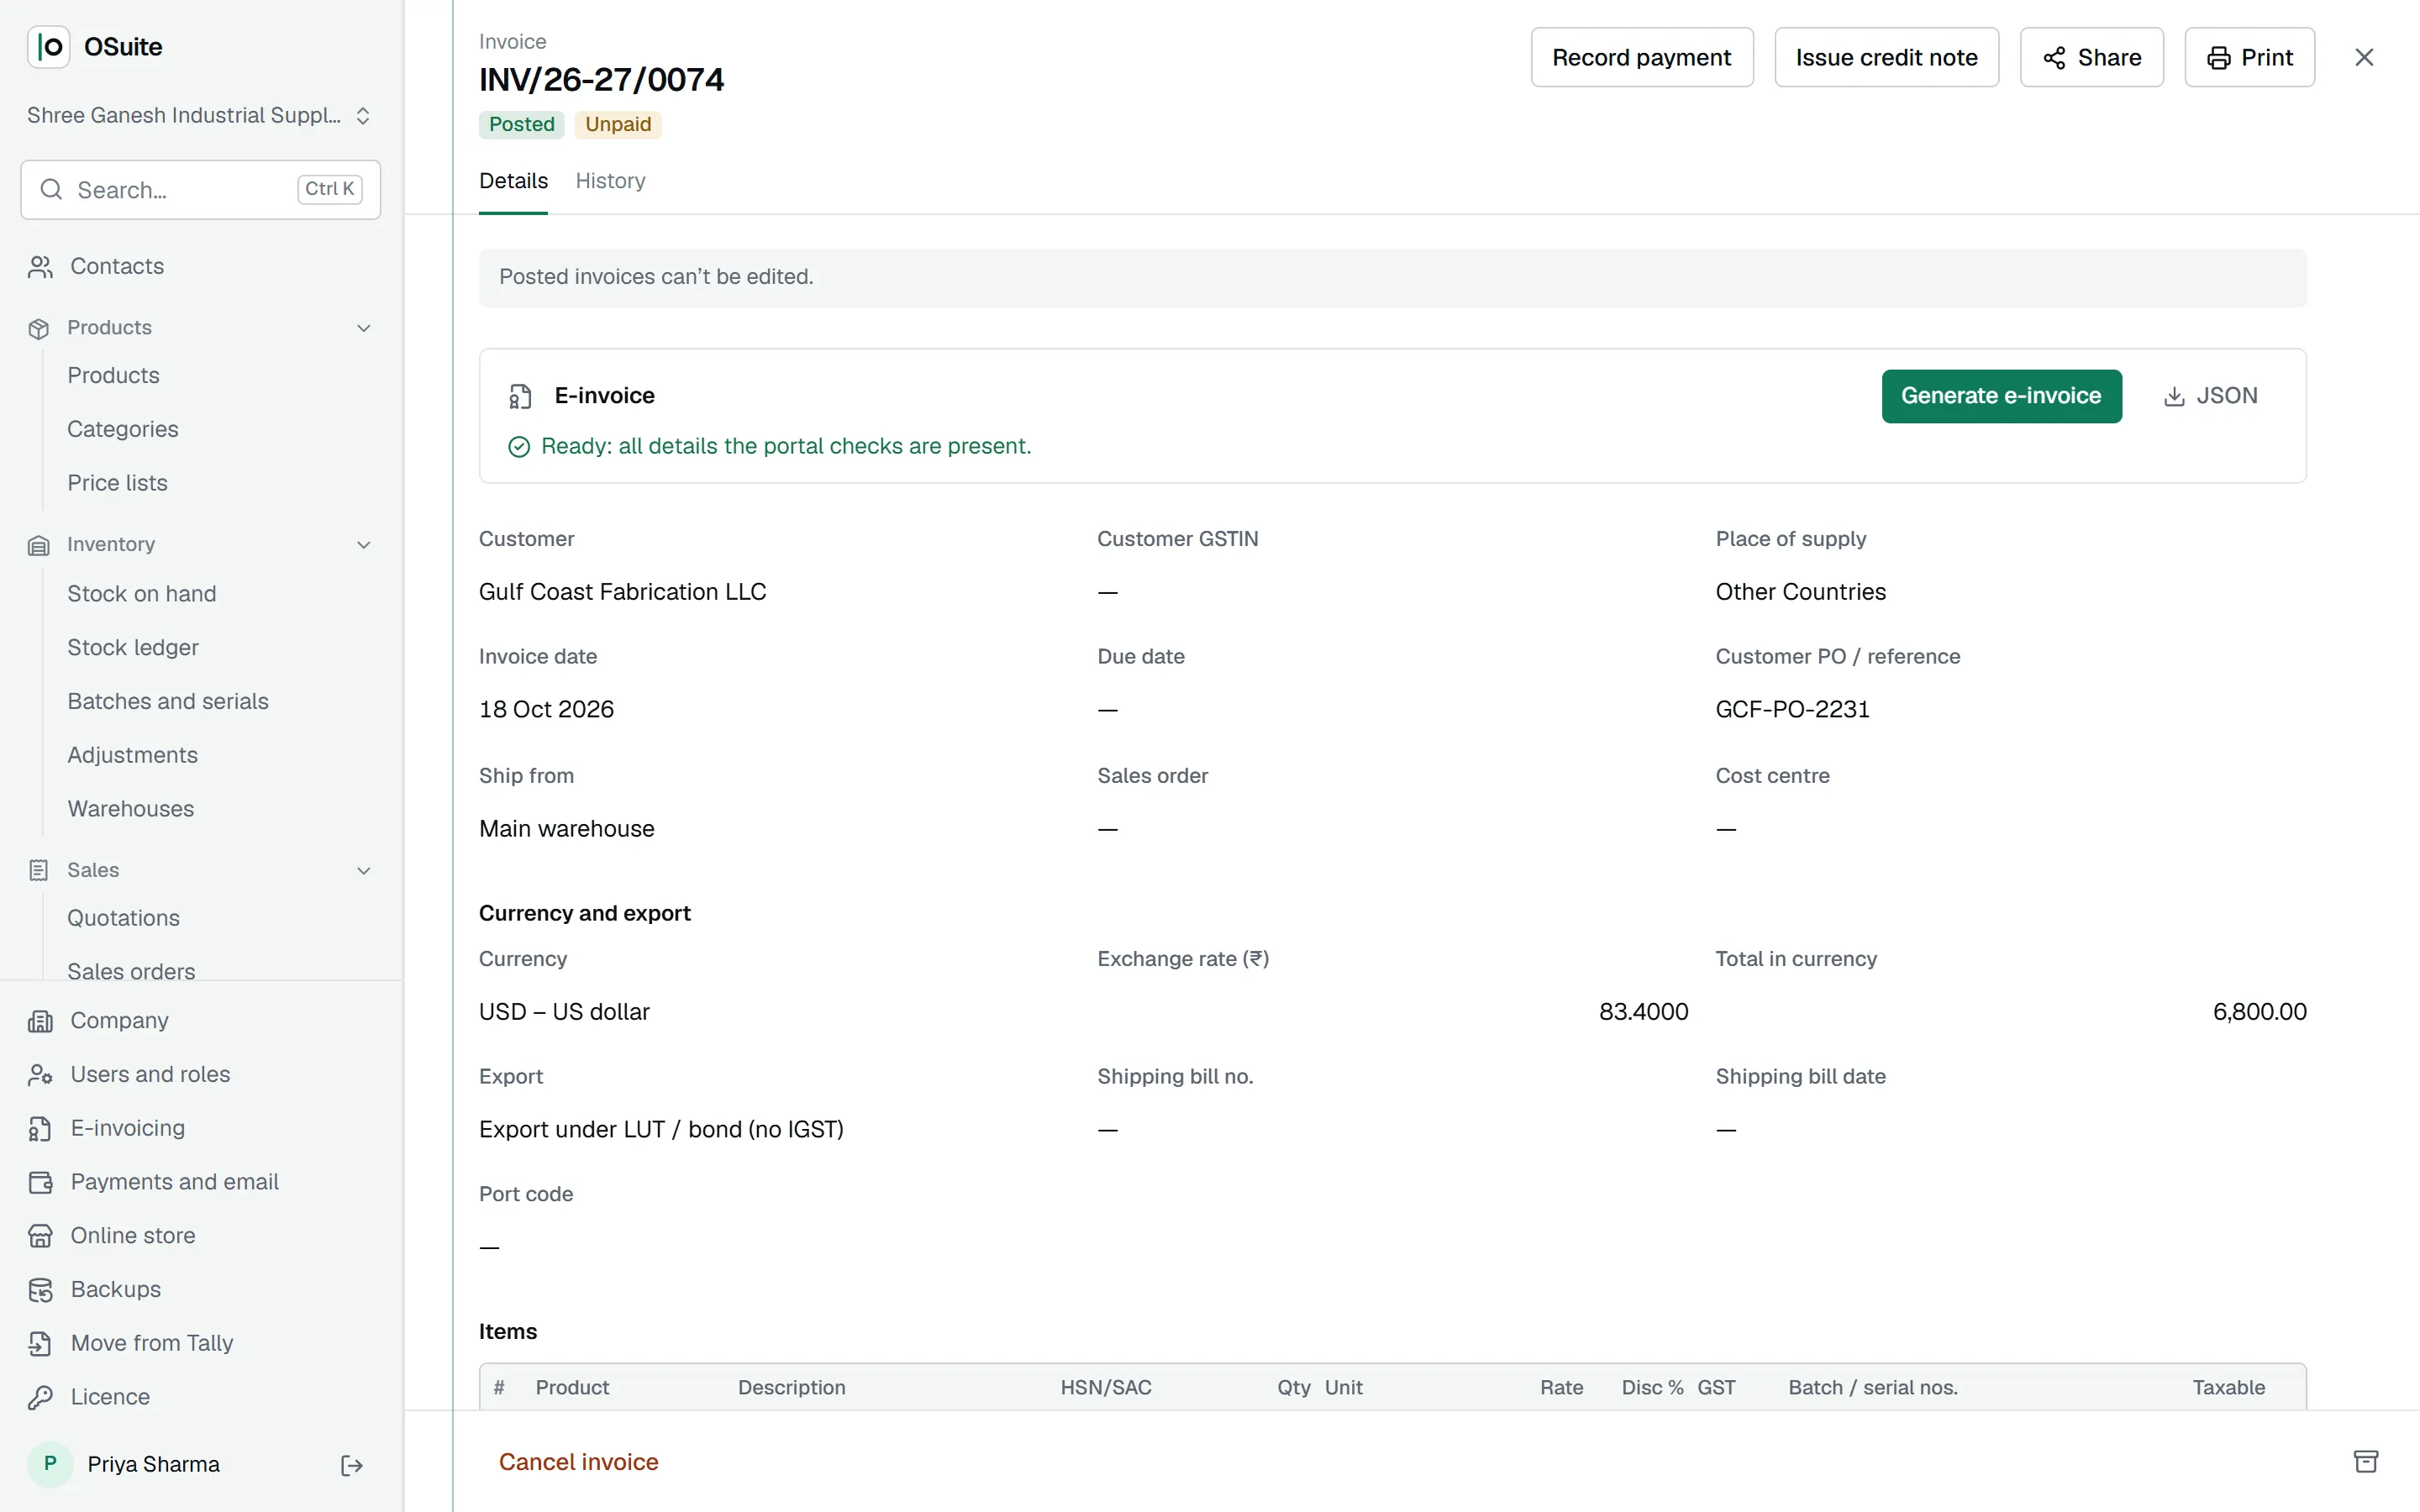Open Batches and serials page
2420x1512 pixels.
tap(167, 702)
